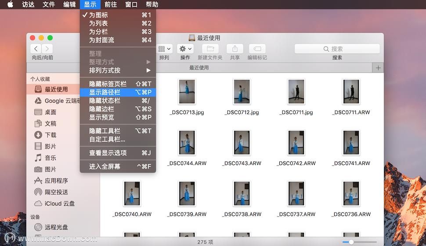The image size is (426, 246).
Task: Choose 为分栏 view option
Action: pyautogui.click(x=118, y=32)
